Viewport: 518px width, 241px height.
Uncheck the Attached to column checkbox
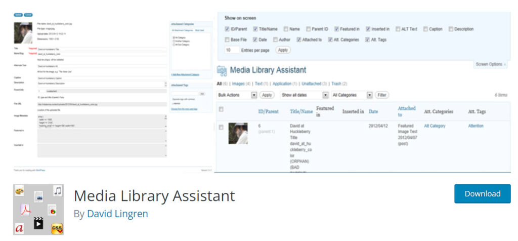299,39
